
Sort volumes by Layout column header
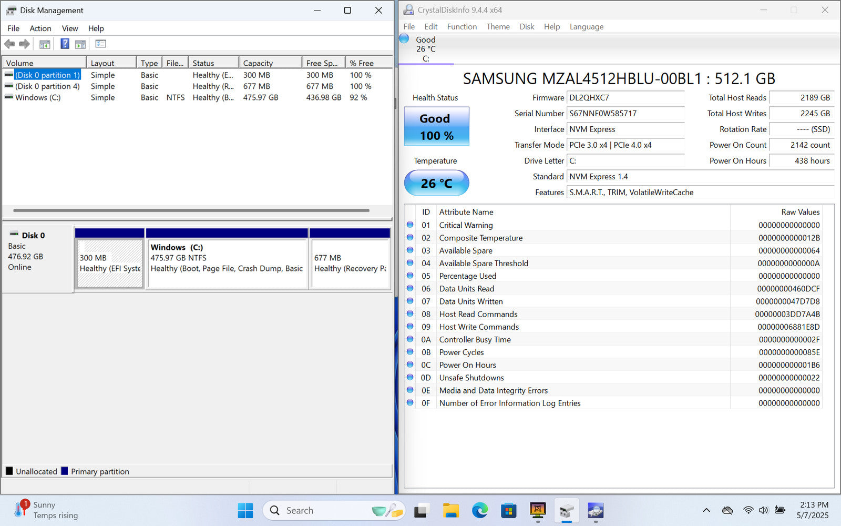pyautogui.click(x=111, y=63)
